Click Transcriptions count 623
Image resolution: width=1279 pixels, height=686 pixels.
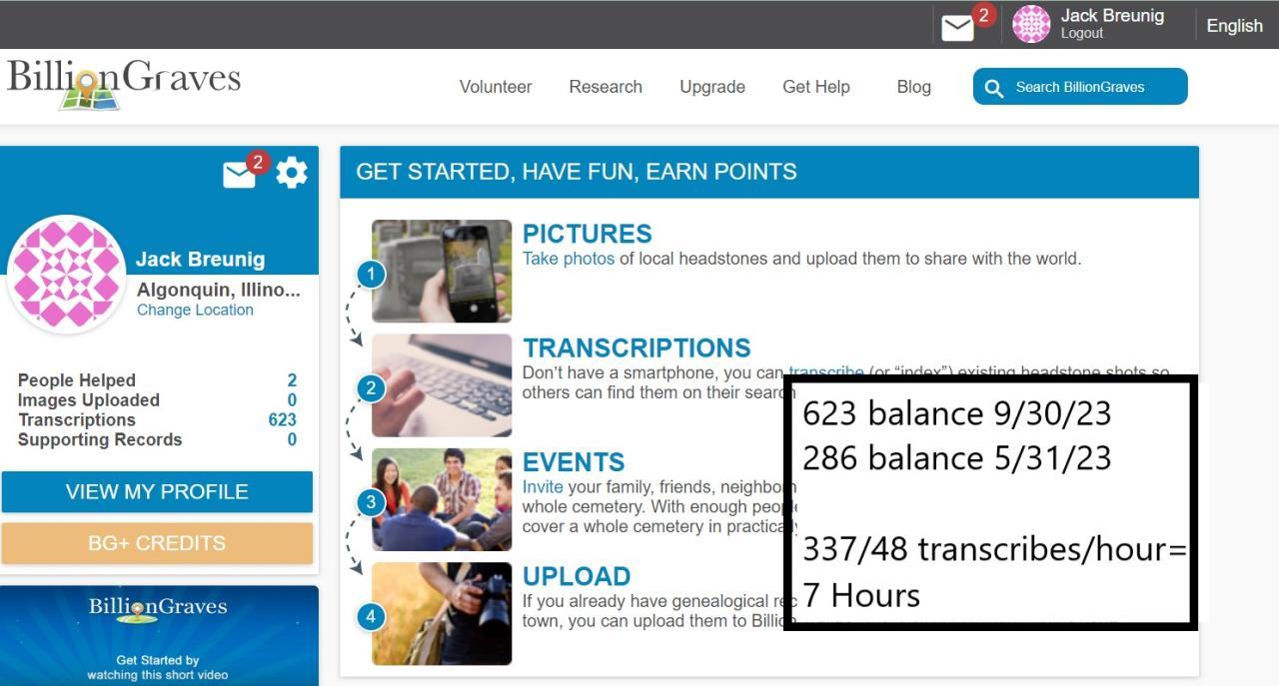pyautogui.click(x=283, y=420)
